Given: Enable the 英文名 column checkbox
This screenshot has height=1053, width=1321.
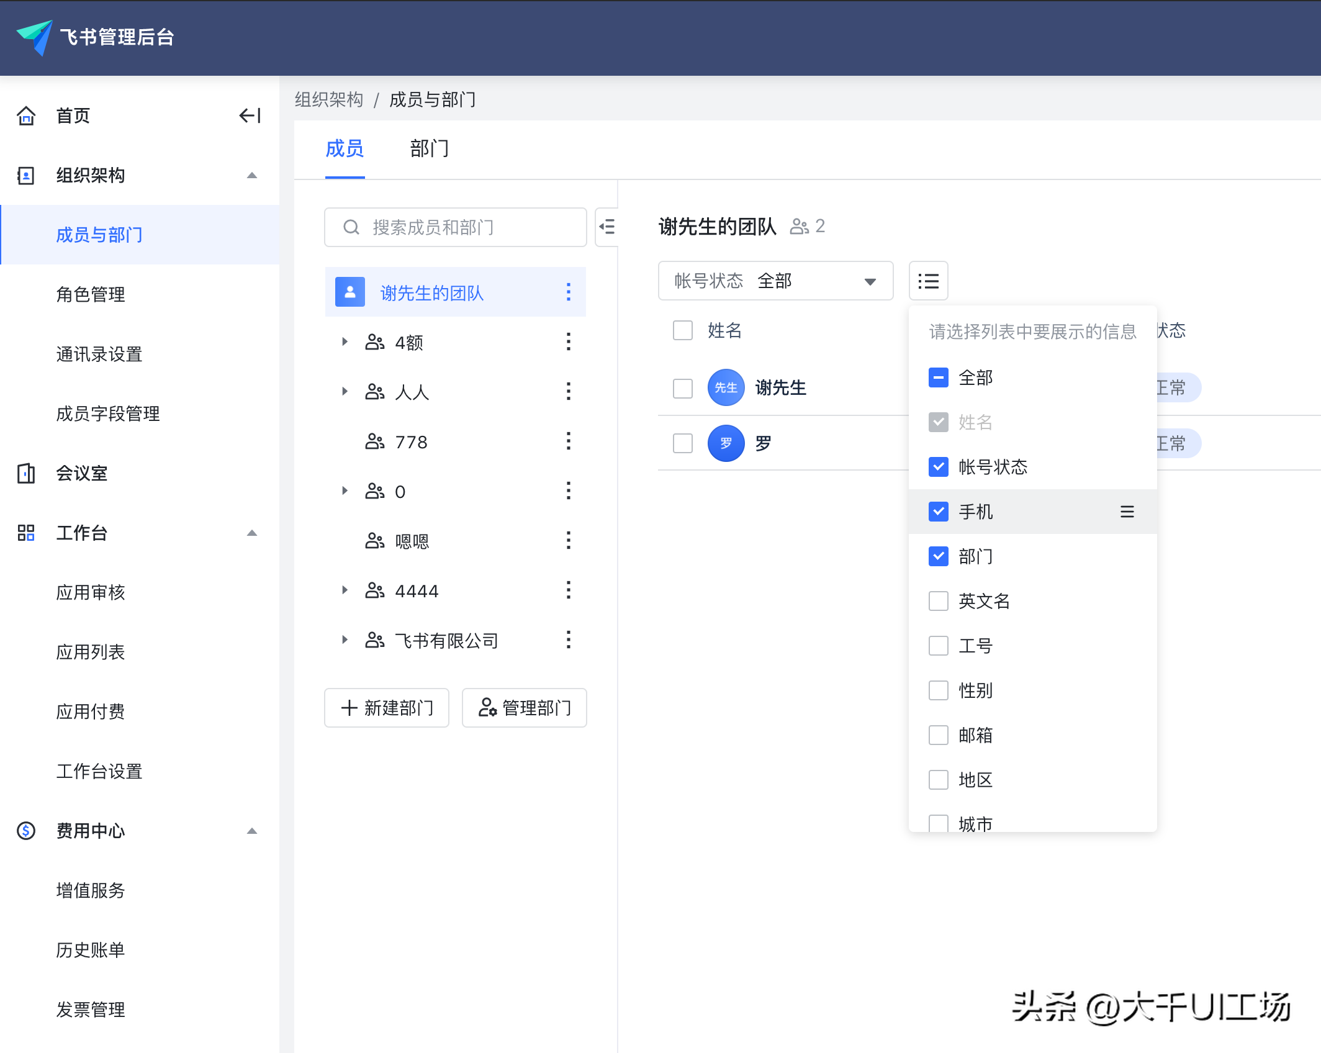Looking at the screenshot, I should point(938,601).
